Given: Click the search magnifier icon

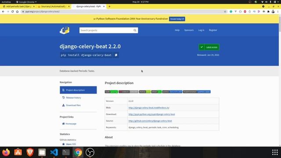Looking at the screenshot, I should tap(135, 30).
